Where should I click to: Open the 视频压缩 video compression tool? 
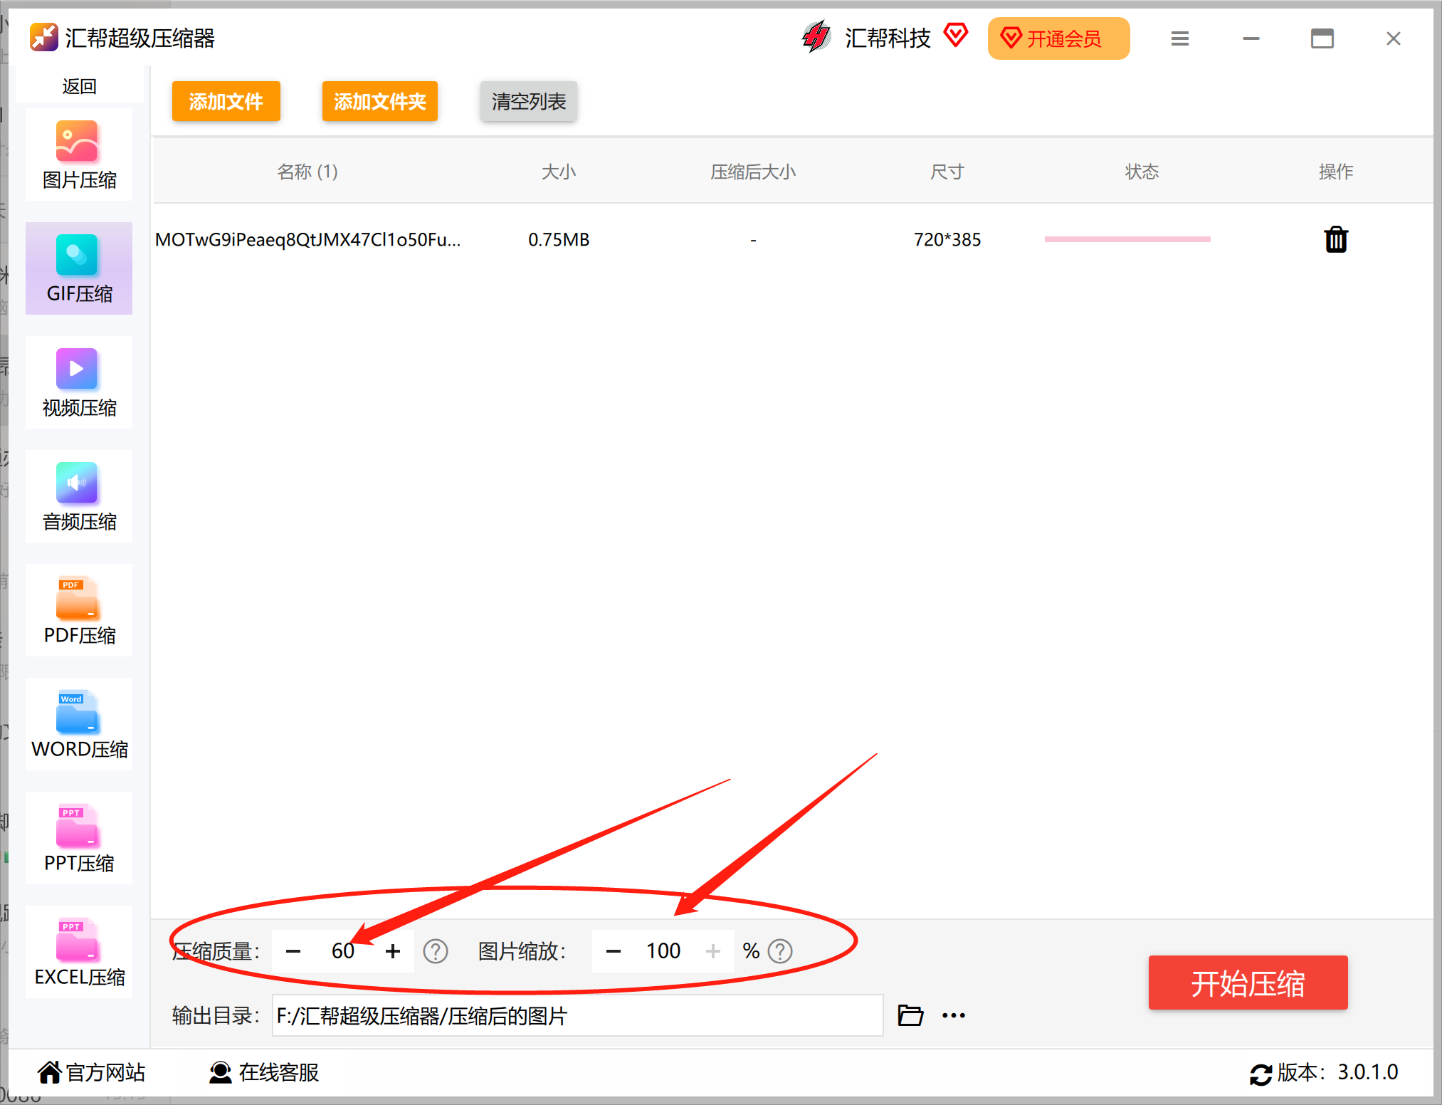[x=79, y=382]
